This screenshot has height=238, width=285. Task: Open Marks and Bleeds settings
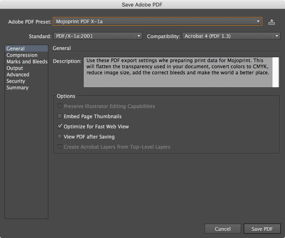(27, 62)
